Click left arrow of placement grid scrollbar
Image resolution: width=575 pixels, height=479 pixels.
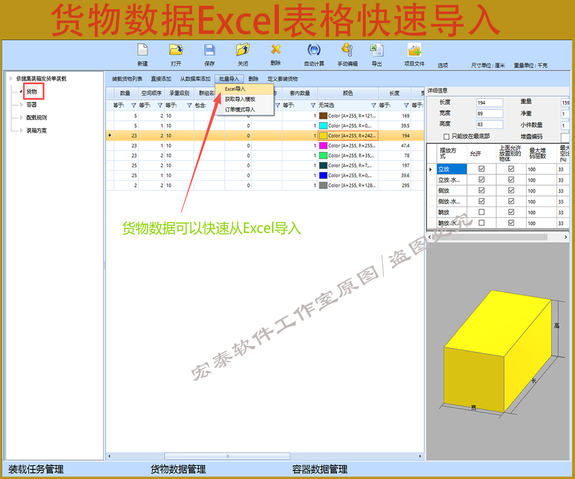pyautogui.click(x=430, y=237)
